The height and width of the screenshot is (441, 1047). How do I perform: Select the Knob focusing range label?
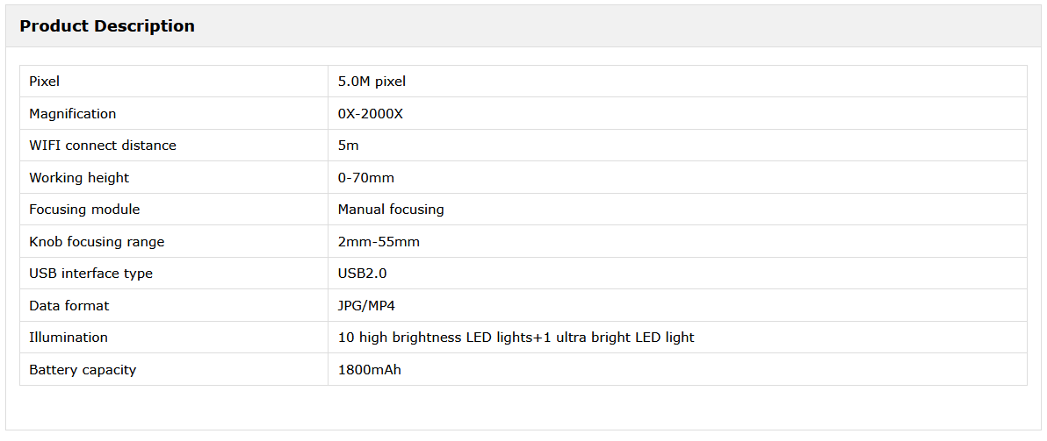coord(97,242)
